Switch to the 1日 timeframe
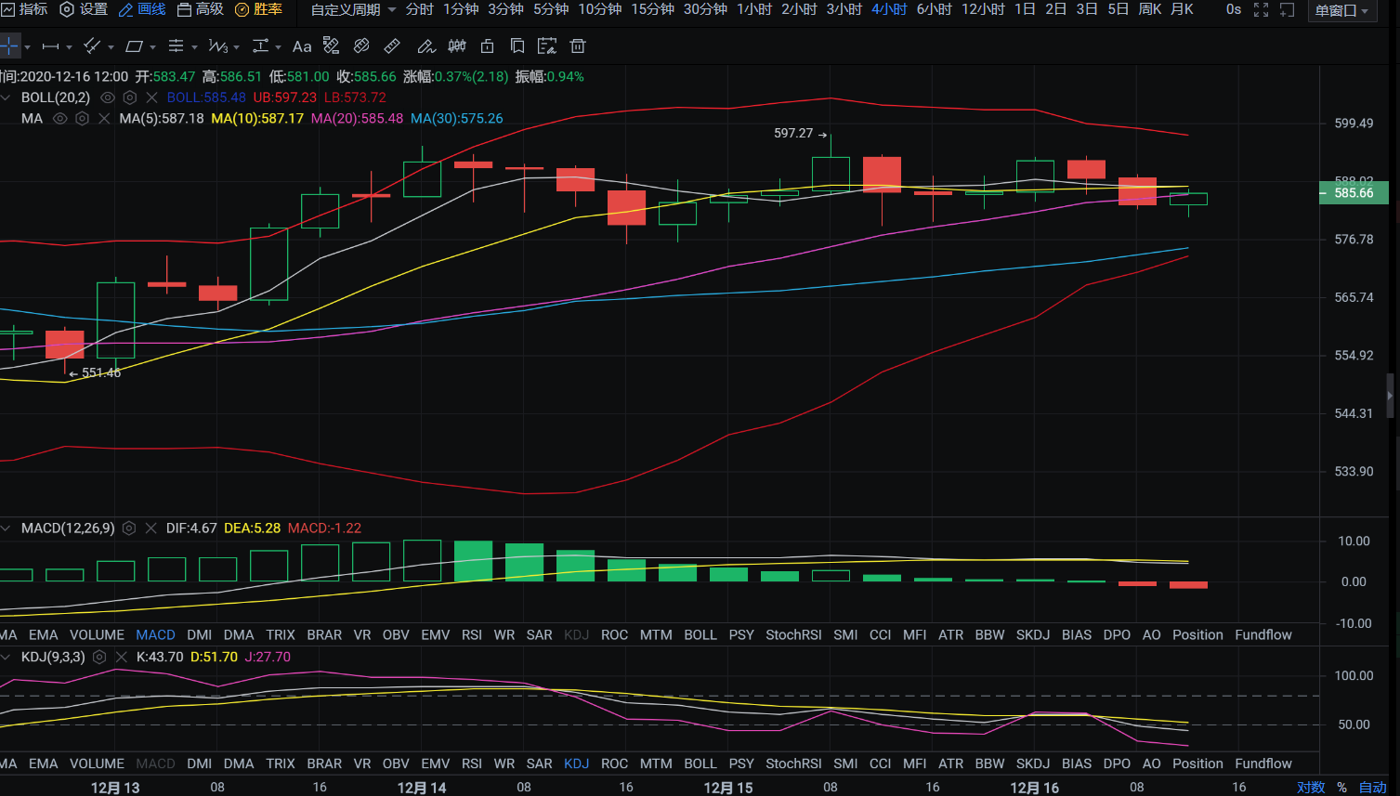 click(x=1025, y=9)
